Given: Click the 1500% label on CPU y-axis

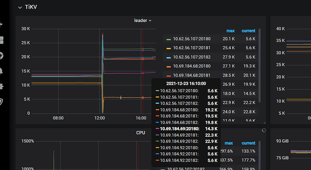Looking at the screenshot, I should [x=28, y=141].
